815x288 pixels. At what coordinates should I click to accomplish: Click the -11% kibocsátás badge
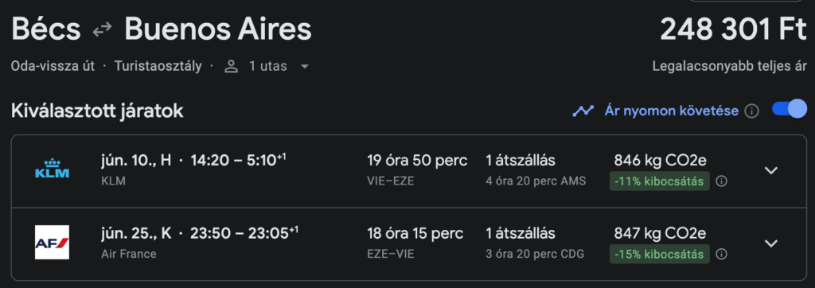coord(660,181)
